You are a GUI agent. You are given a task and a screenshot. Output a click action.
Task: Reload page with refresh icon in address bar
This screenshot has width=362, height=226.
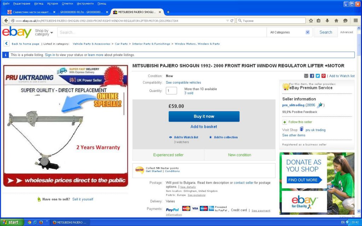[232, 21]
